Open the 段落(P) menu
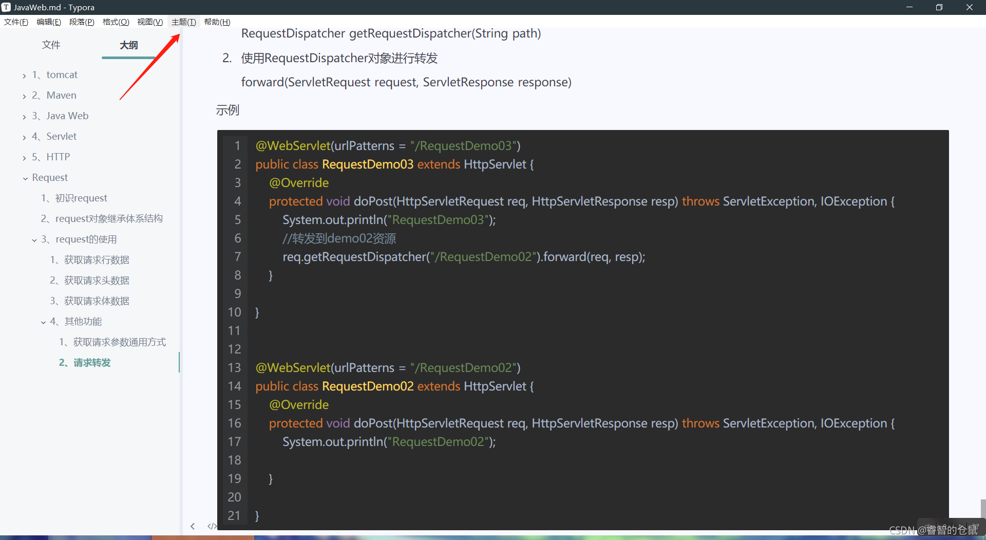 click(x=82, y=22)
